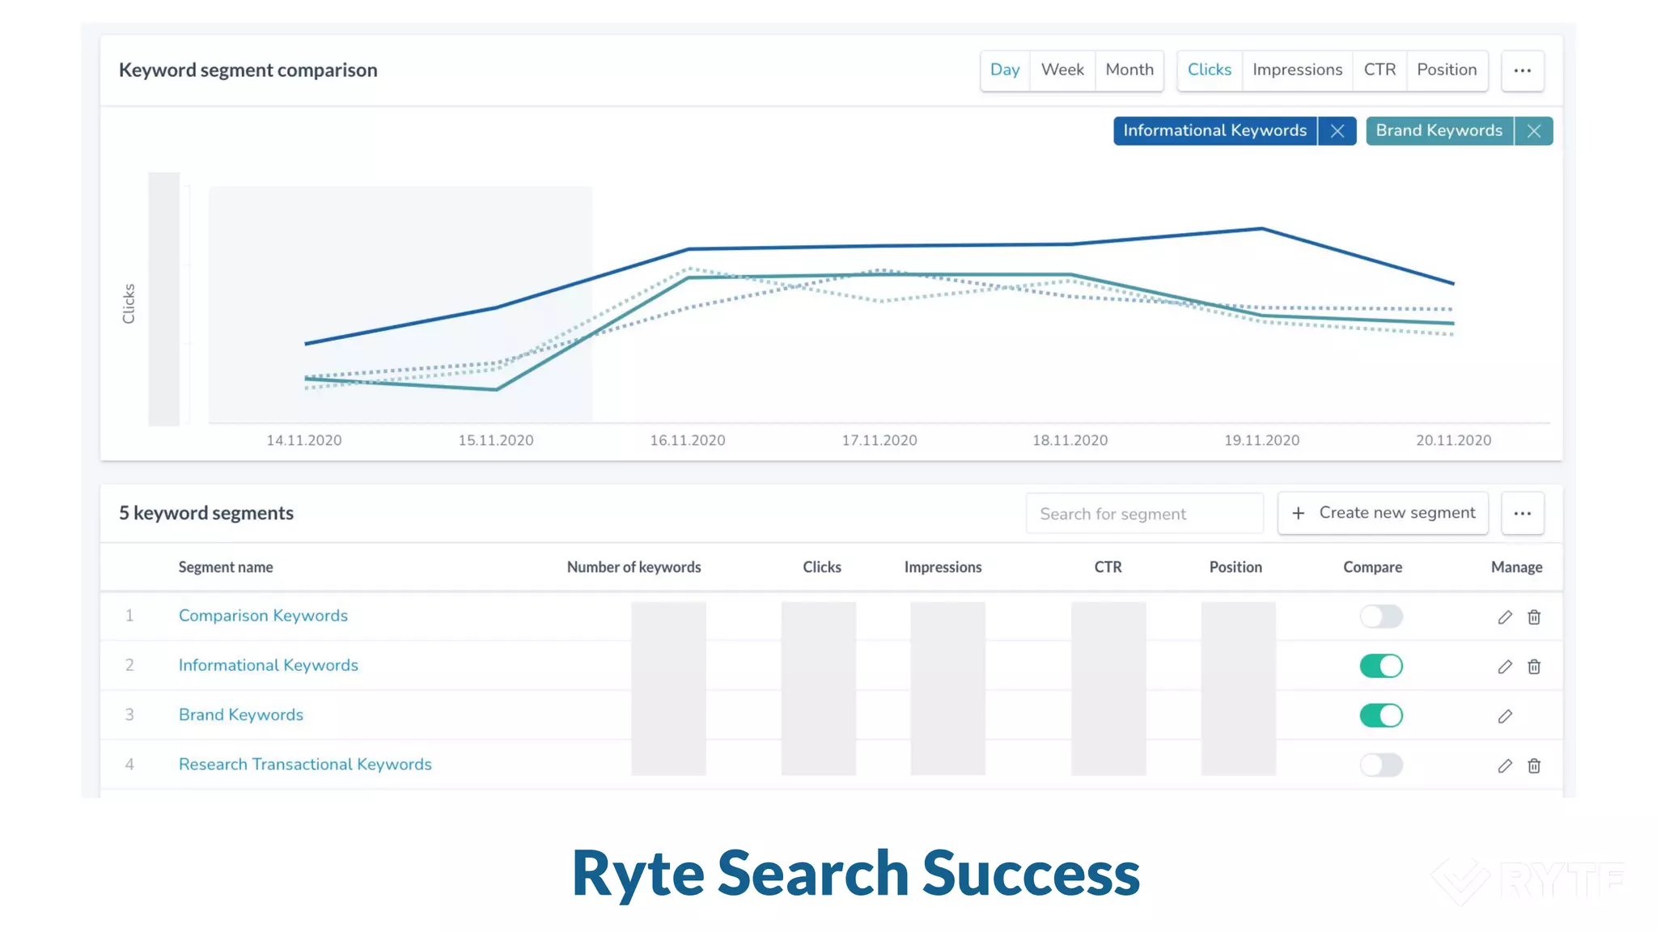Select the Clicks metric tab
The width and height of the screenshot is (1657, 932).
1210,70
